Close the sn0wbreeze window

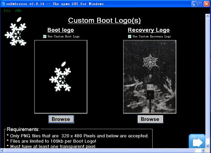(x=206, y=4)
